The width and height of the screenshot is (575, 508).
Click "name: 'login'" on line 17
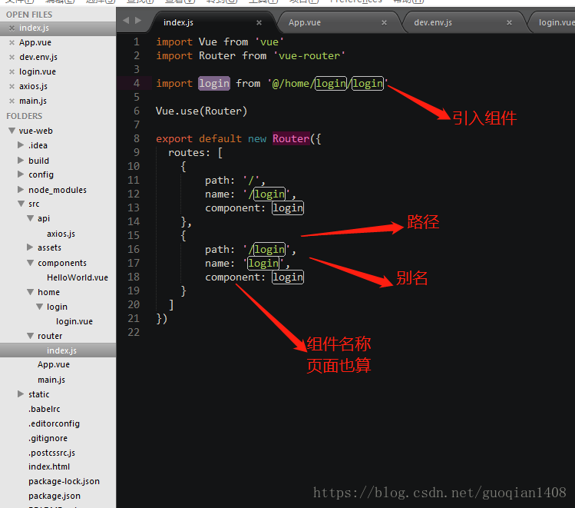pos(247,264)
